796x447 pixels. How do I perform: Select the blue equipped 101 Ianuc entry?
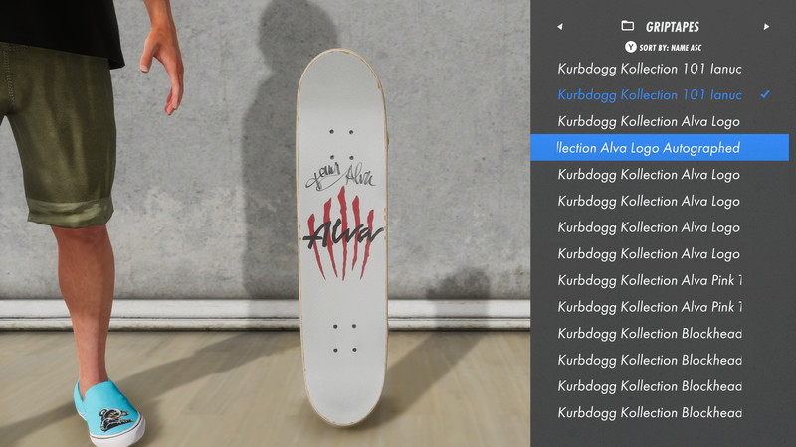coord(650,94)
